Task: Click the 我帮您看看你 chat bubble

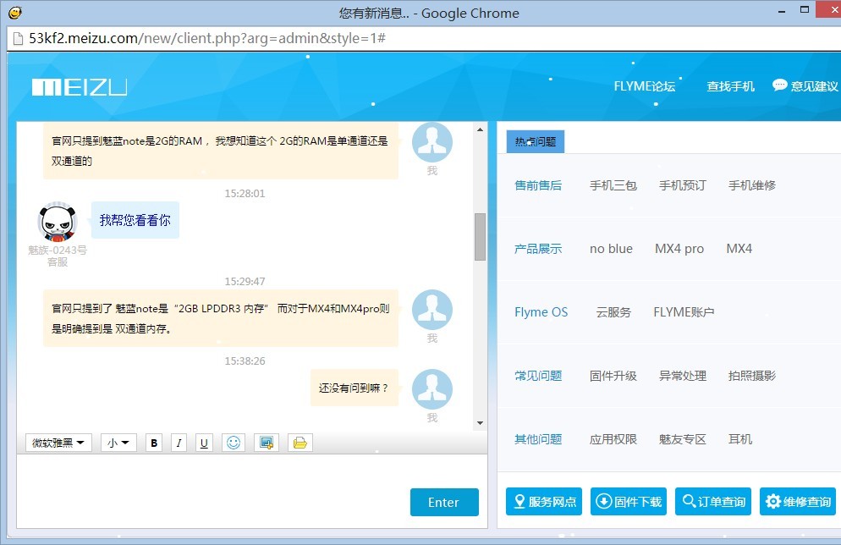Action: click(x=135, y=220)
